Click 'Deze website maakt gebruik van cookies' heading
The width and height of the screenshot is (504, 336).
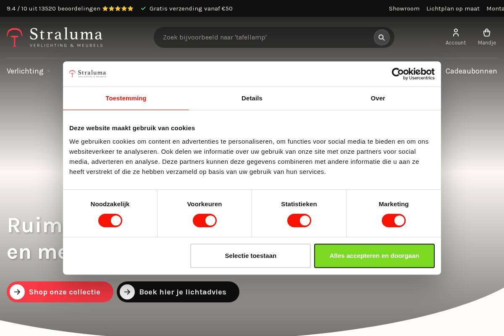tap(132, 128)
